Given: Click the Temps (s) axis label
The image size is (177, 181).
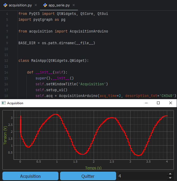Looking at the screenshot, I should pos(93,168).
